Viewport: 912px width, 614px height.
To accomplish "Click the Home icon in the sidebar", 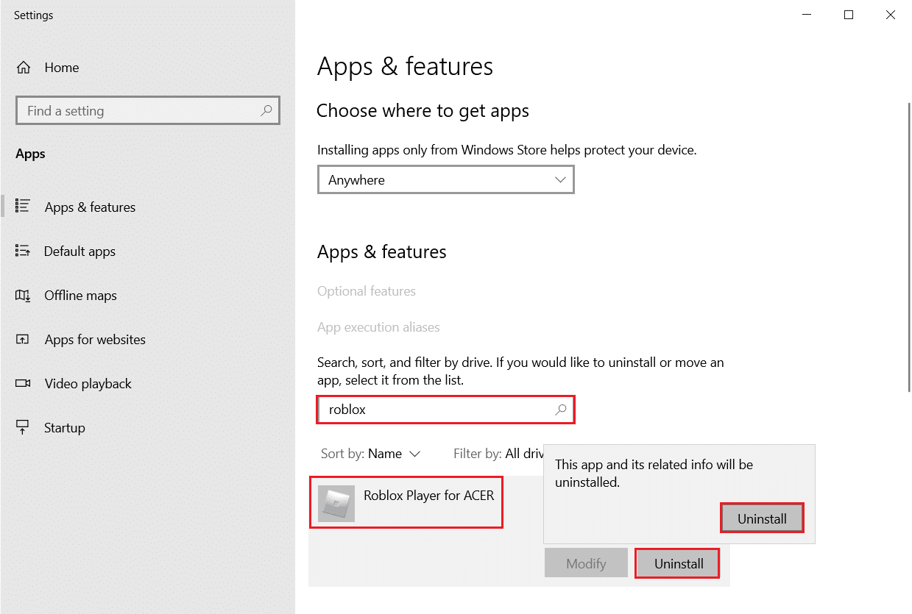I will (23, 67).
